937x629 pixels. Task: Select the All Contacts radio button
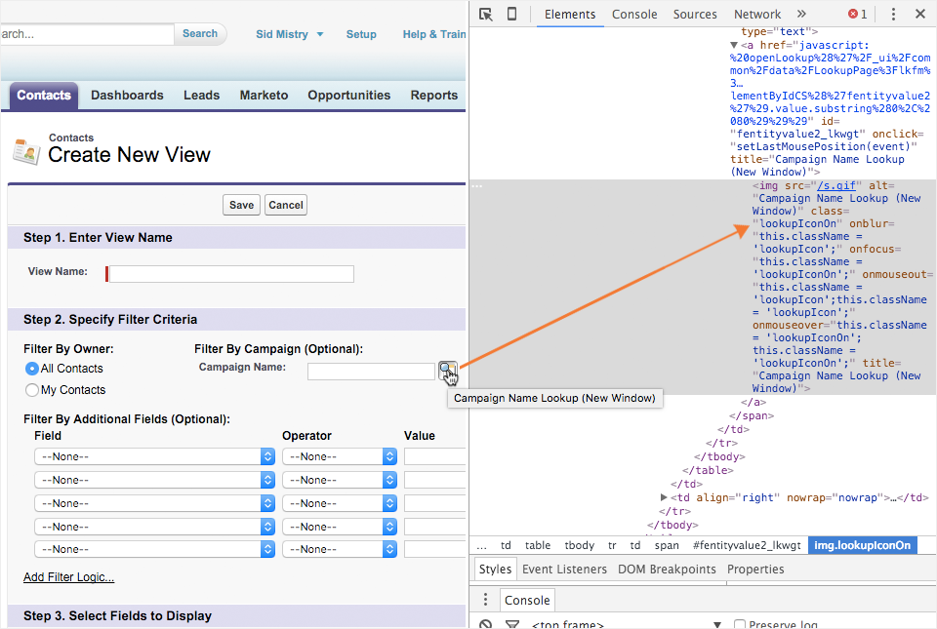pos(32,369)
